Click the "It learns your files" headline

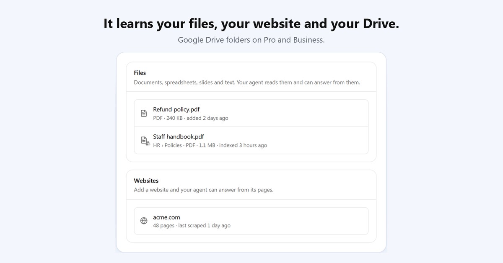pos(251,24)
